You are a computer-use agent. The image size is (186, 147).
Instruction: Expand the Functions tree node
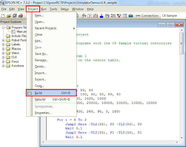(3, 66)
